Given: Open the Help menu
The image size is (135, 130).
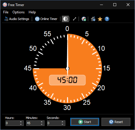Looking at the screenshot, I should click(x=32, y=12).
